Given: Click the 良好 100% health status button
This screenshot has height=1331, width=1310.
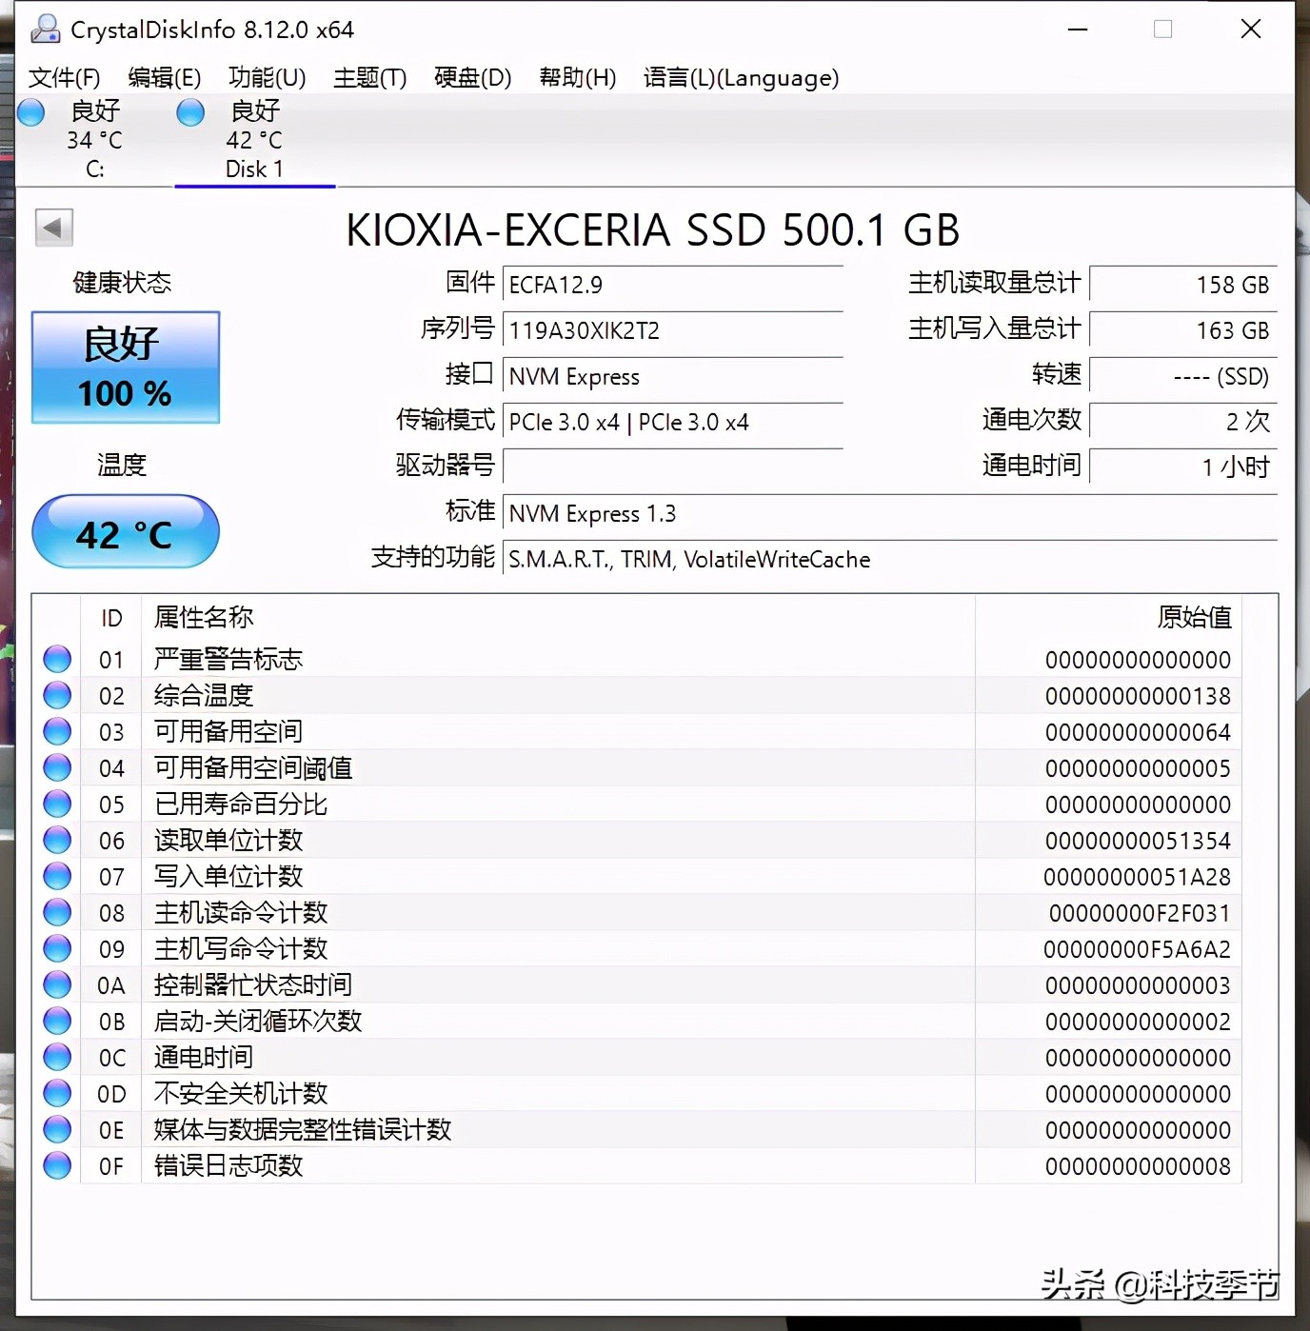Looking at the screenshot, I should [125, 368].
